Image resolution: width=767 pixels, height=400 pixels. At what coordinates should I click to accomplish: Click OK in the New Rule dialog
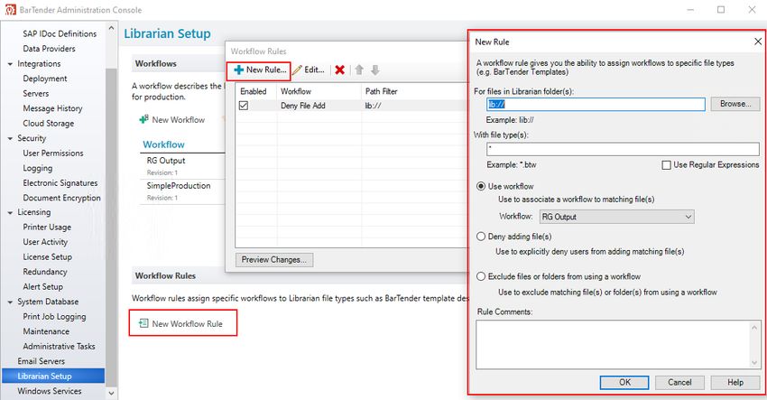click(624, 382)
